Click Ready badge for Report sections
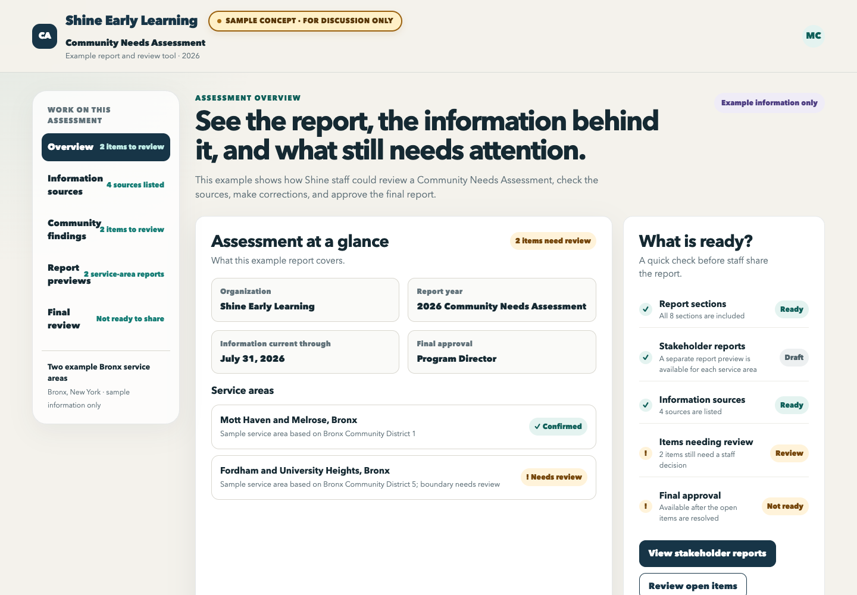The height and width of the screenshot is (595, 857). pyautogui.click(x=792, y=309)
